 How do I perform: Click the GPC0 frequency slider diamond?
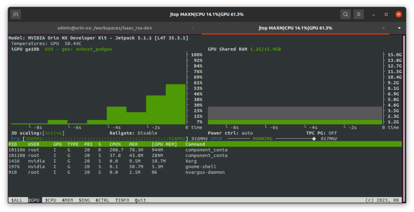coord(314,139)
